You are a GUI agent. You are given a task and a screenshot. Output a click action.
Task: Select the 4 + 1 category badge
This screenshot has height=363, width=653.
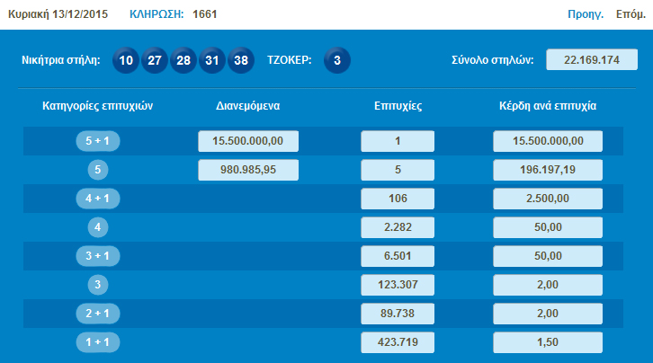point(98,199)
